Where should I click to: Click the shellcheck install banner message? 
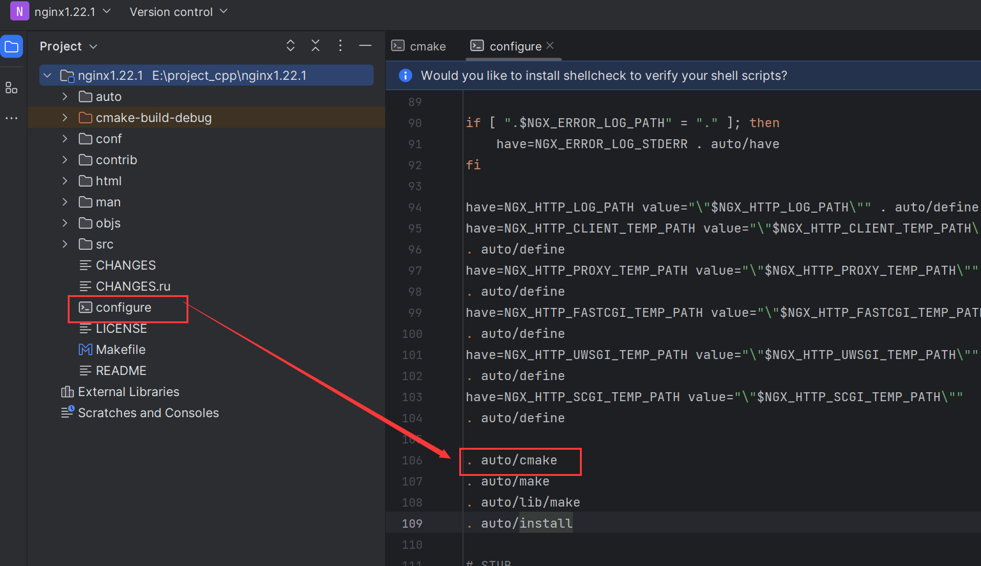pyautogui.click(x=604, y=75)
